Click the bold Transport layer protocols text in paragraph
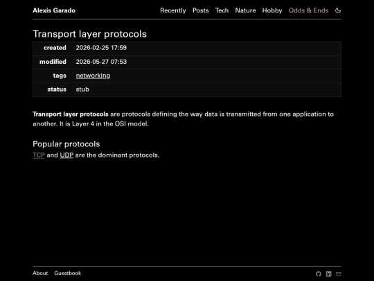 pyautogui.click(x=71, y=114)
